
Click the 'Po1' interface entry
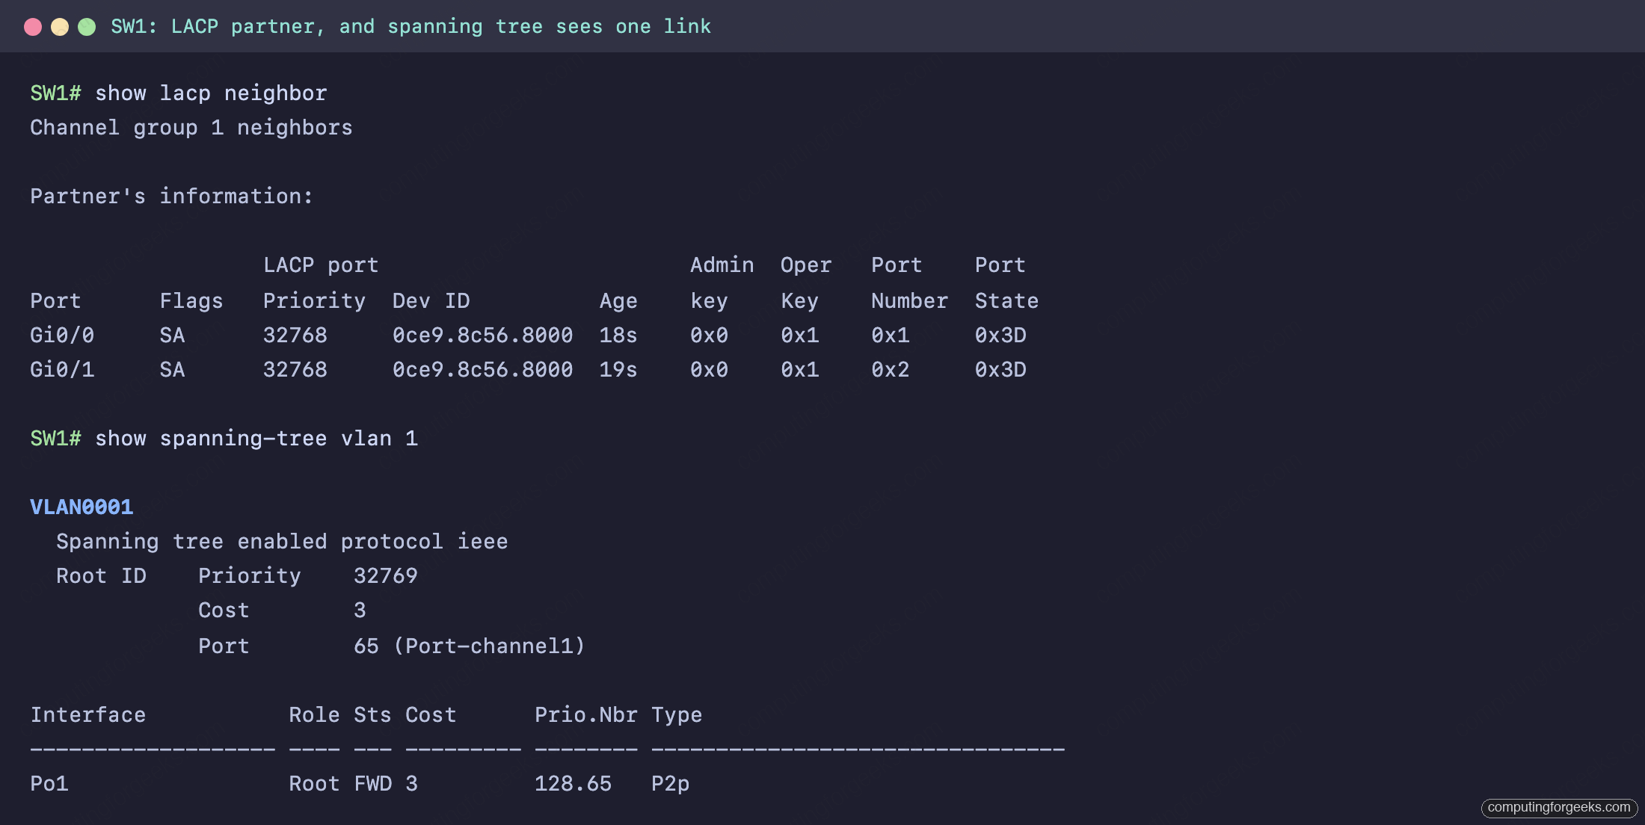pos(49,784)
